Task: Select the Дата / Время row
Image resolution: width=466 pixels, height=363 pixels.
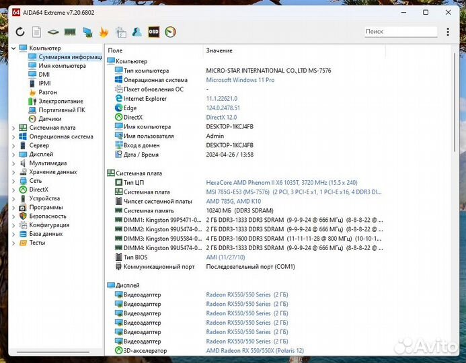Action: point(245,155)
